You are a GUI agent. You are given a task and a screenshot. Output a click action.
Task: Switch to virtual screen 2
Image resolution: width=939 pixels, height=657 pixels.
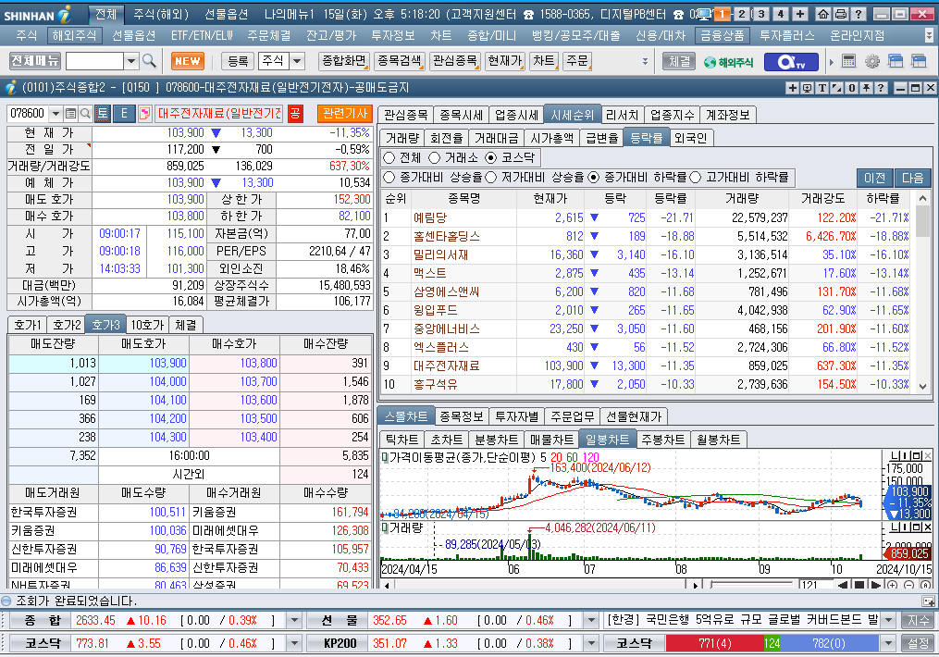pyautogui.click(x=741, y=14)
